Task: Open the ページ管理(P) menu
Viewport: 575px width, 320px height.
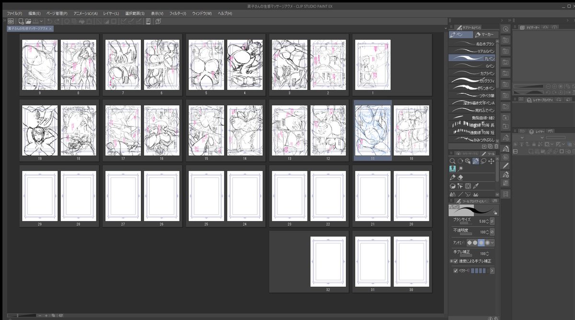Action: tap(57, 13)
